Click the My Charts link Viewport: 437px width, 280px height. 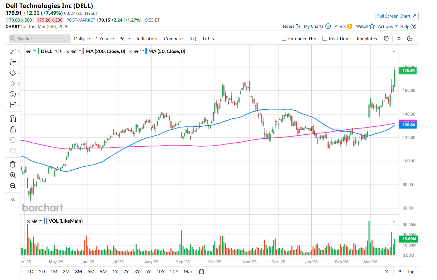[317, 26]
